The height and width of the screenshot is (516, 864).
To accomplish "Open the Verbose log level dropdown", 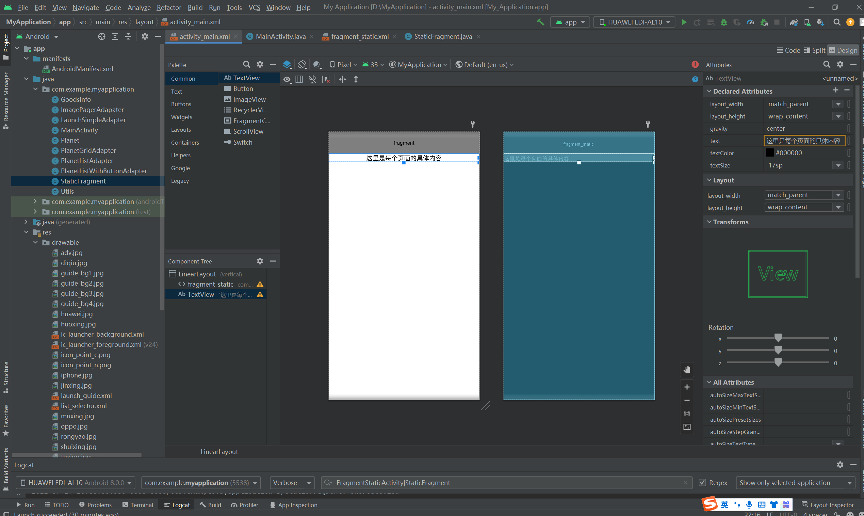I will click(x=292, y=483).
